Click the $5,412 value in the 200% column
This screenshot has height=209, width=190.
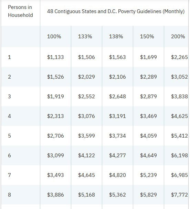point(179,136)
